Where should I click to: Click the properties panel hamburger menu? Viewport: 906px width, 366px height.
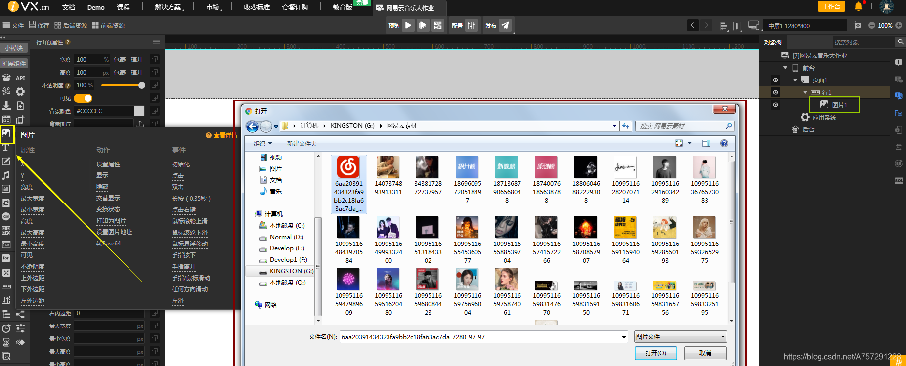coord(156,42)
